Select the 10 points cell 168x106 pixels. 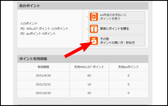89,84
